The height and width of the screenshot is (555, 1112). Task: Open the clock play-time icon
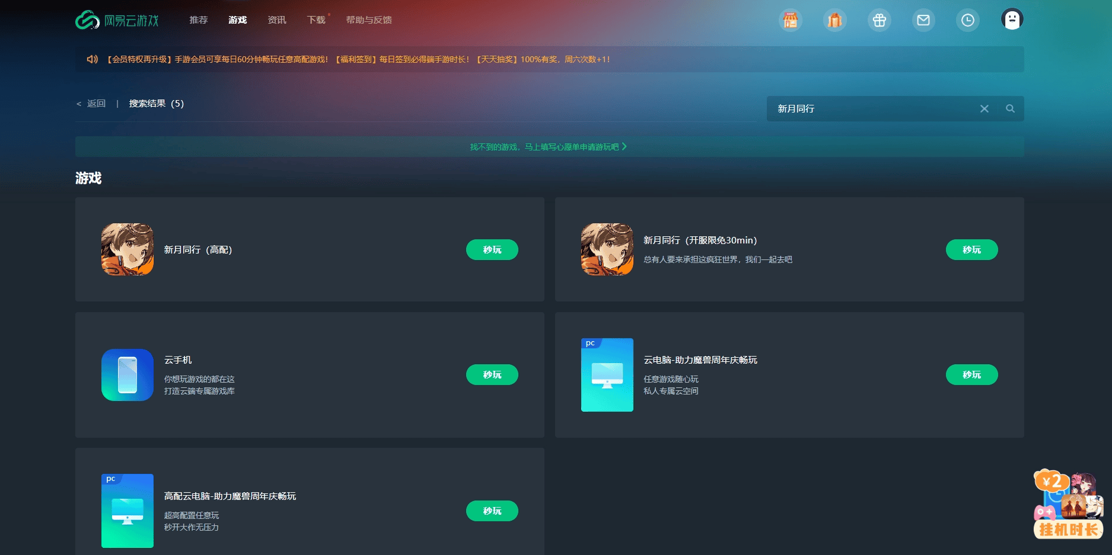(x=967, y=20)
